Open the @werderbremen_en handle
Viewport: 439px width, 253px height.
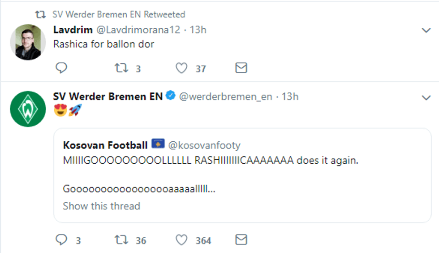coord(225,96)
